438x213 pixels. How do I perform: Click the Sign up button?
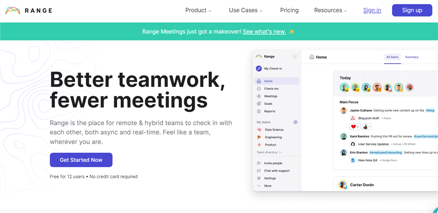click(x=412, y=10)
